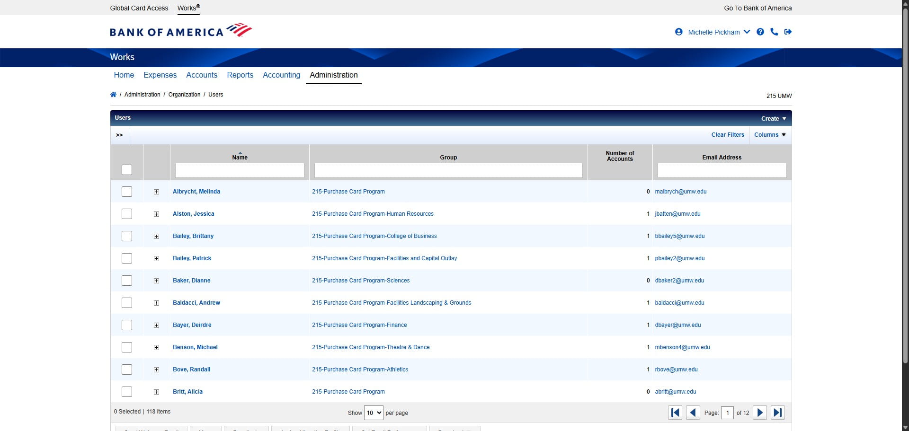Switch to the Accounting tab
The height and width of the screenshot is (431, 909).
(x=281, y=75)
